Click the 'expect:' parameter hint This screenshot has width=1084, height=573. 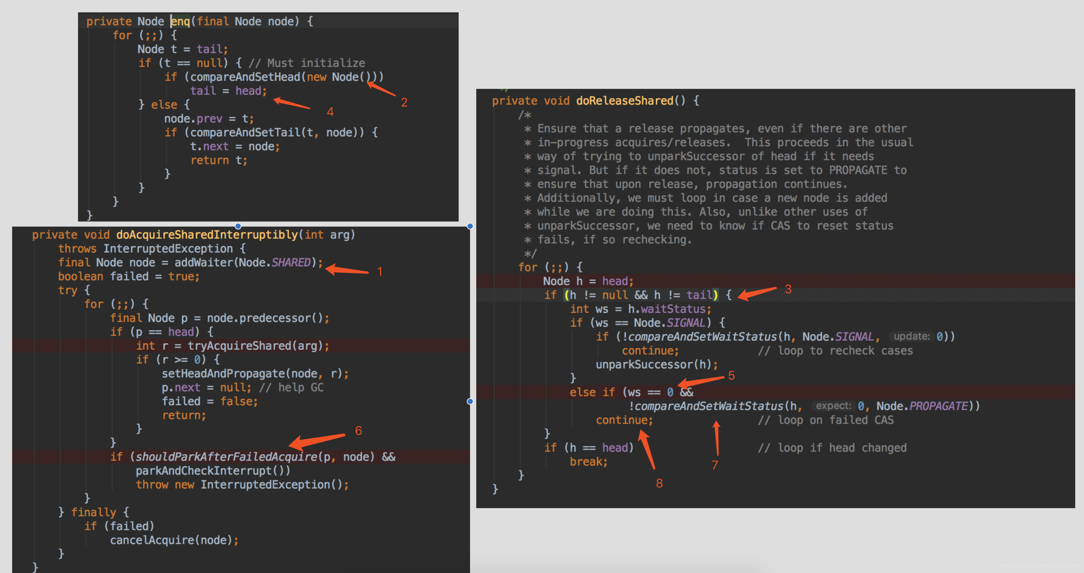click(x=833, y=406)
